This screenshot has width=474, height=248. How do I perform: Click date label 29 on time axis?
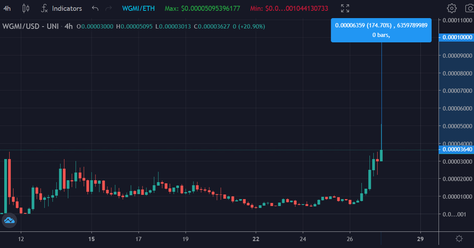point(420,239)
